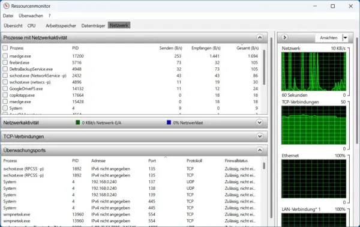Minimize the Ressourcenmonitor window
Viewport: 360px width, 227px height.
click(x=315, y=6)
